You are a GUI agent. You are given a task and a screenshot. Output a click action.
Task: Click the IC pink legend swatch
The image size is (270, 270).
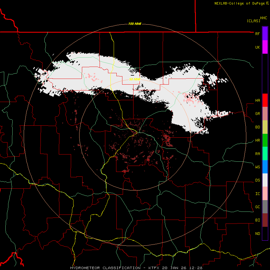[265, 193]
